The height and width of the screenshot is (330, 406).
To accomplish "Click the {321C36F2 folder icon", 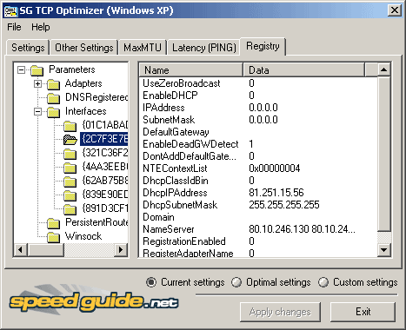I will (x=70, y=154).
